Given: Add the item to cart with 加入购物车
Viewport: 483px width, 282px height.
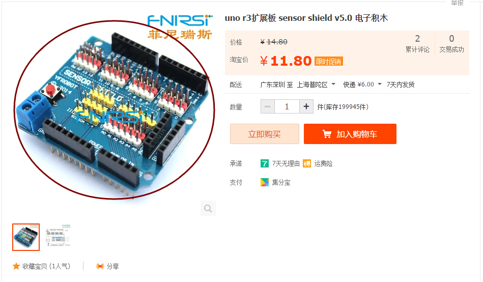Looking at the screenshot, I should point(350,134).
